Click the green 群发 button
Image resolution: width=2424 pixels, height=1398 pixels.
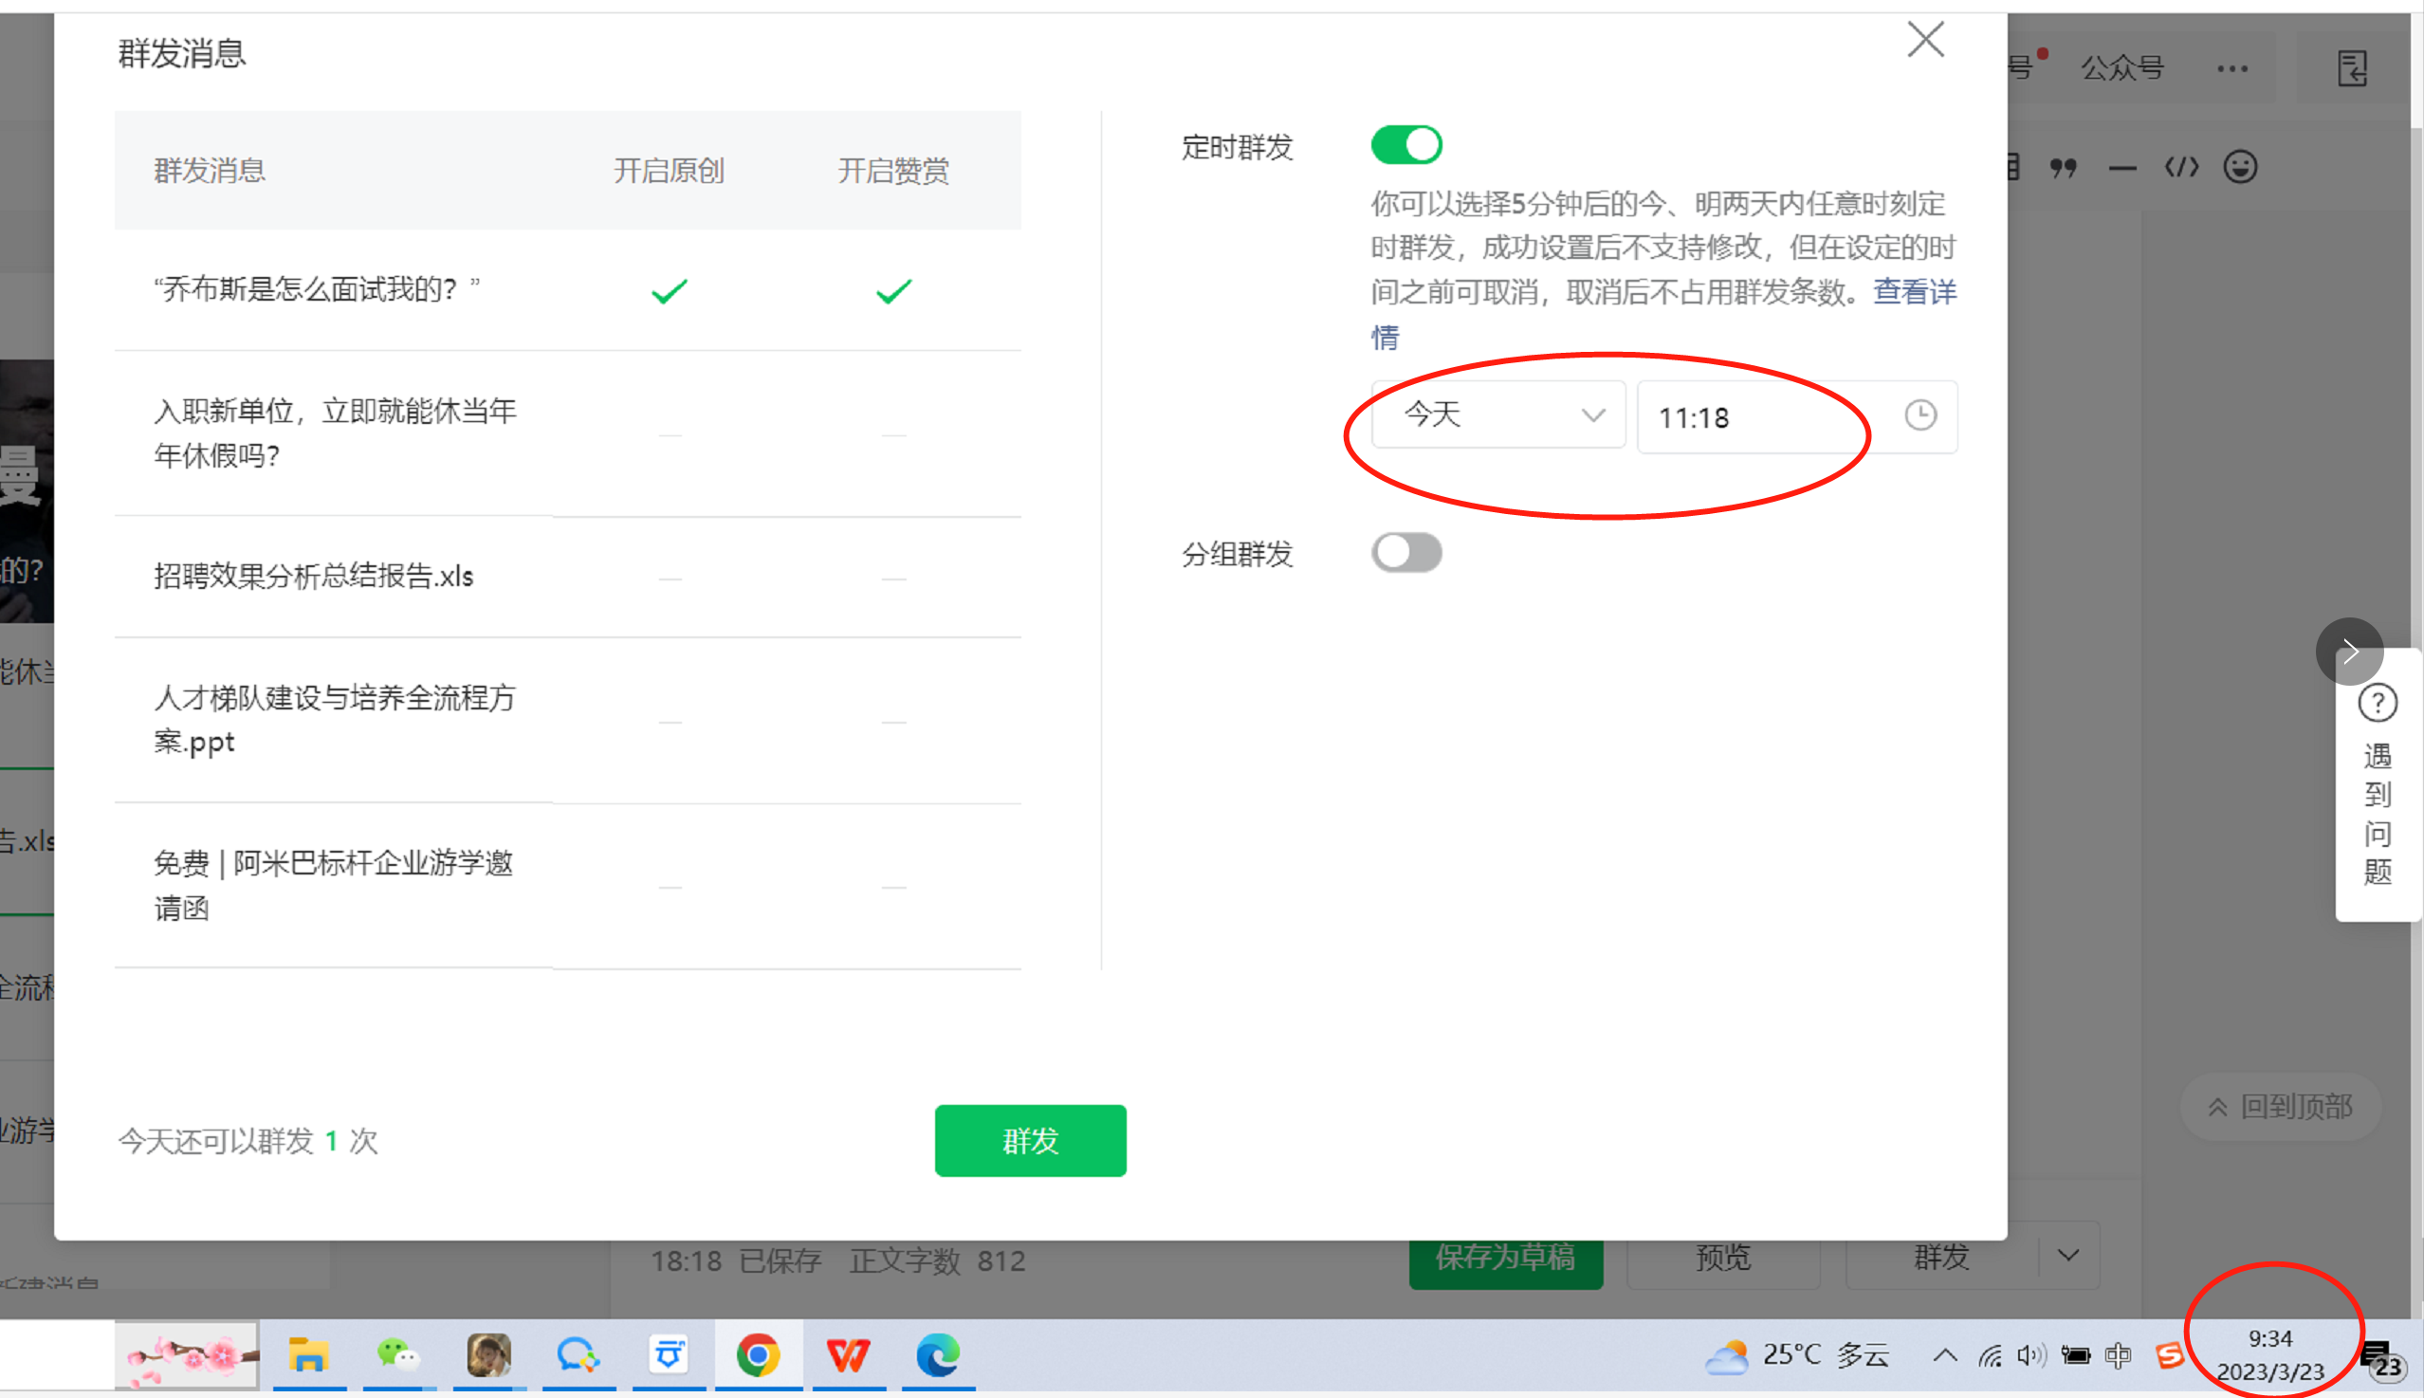point(1030,1141)
